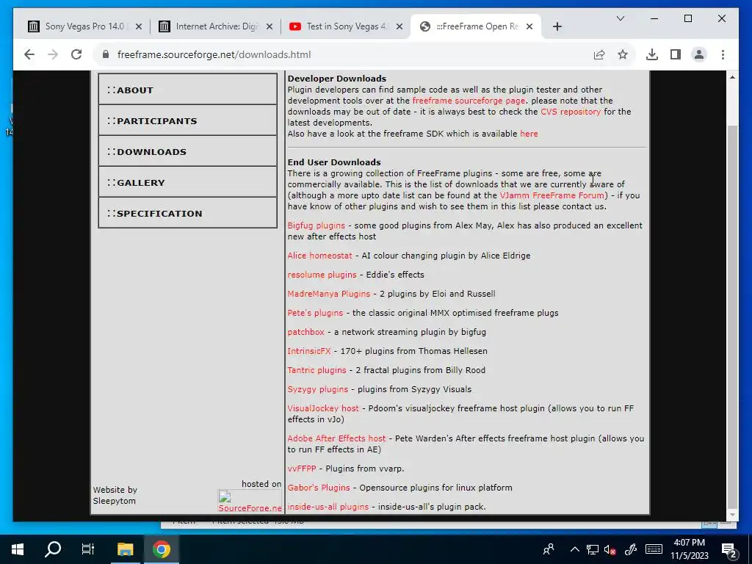Reload the FreeFrame downloads page

point(76,54)
